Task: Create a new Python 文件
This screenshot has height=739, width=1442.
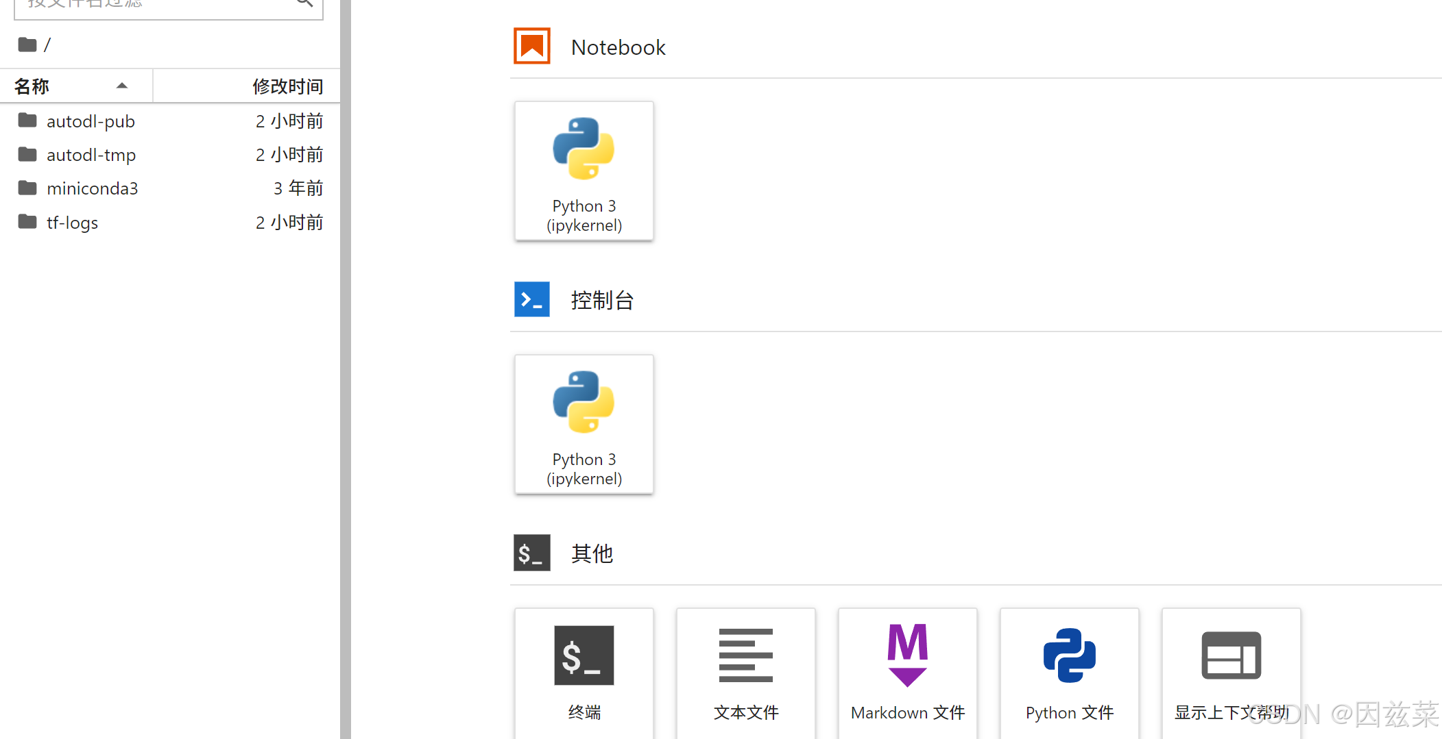Action: [1070, 674]
